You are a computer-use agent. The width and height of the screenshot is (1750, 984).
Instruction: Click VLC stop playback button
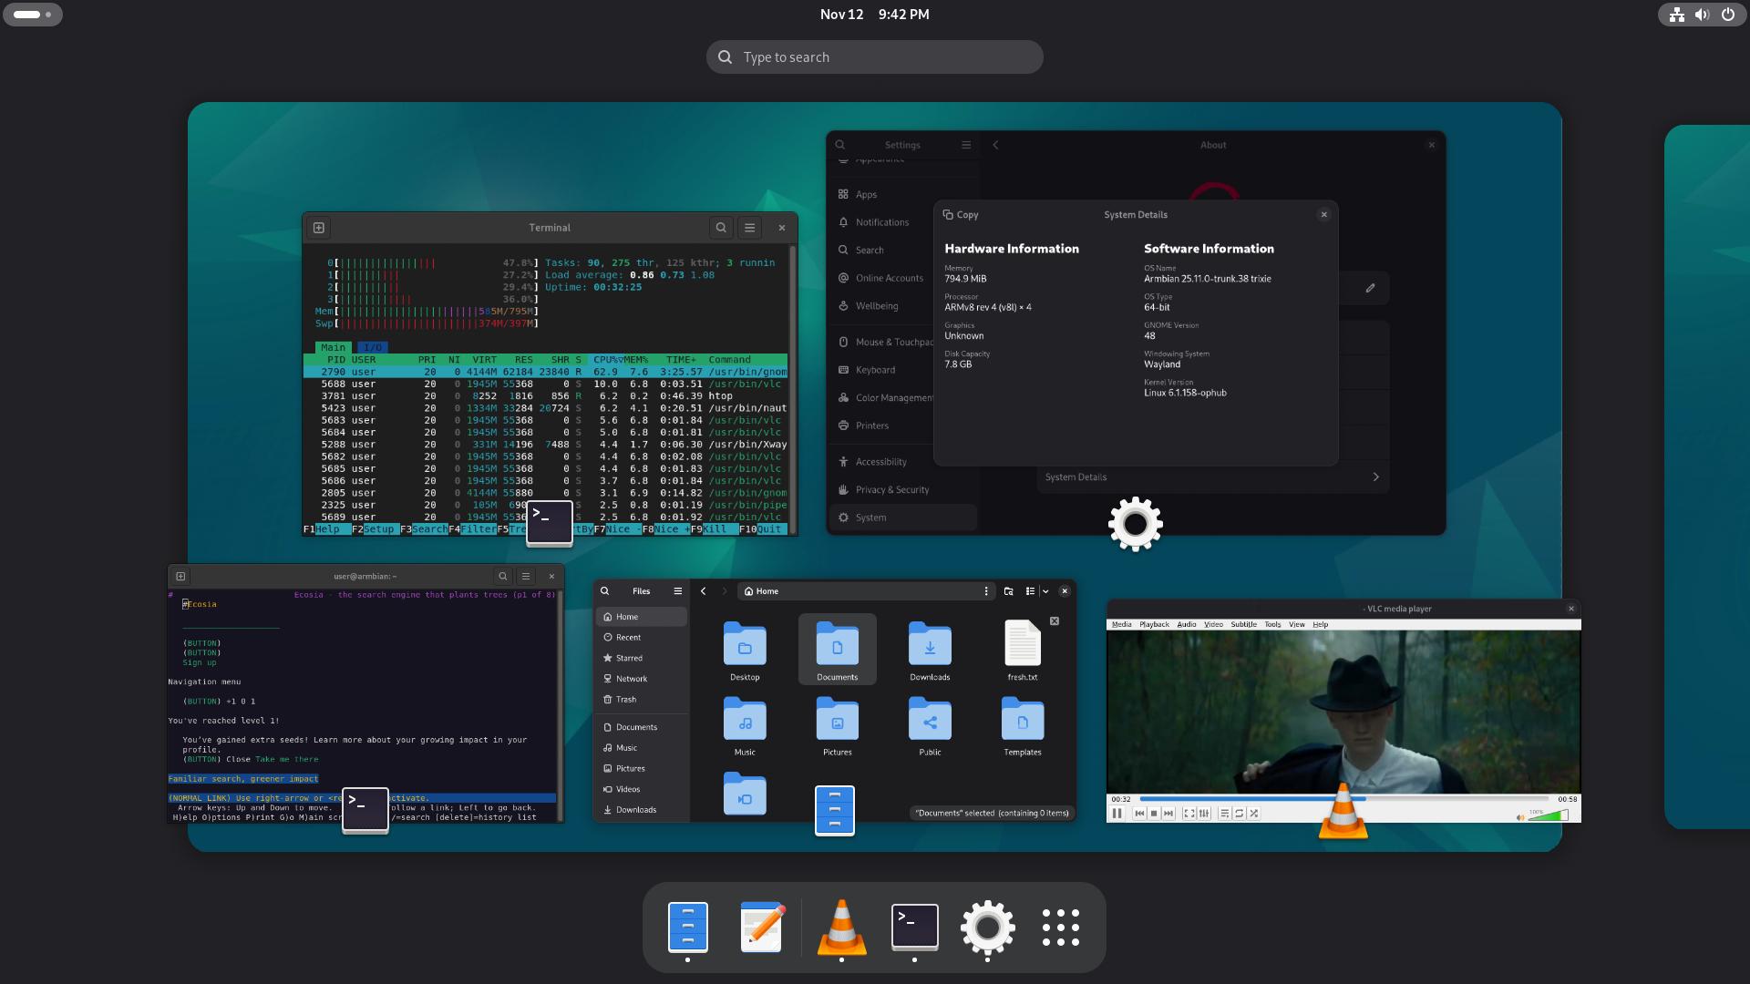[1154, 814]
